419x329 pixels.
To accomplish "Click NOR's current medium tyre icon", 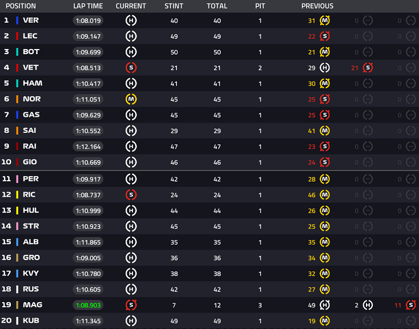I will [131, 99].
